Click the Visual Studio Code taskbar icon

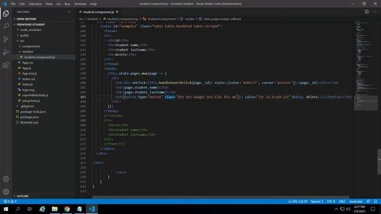(x=92, y=209)
